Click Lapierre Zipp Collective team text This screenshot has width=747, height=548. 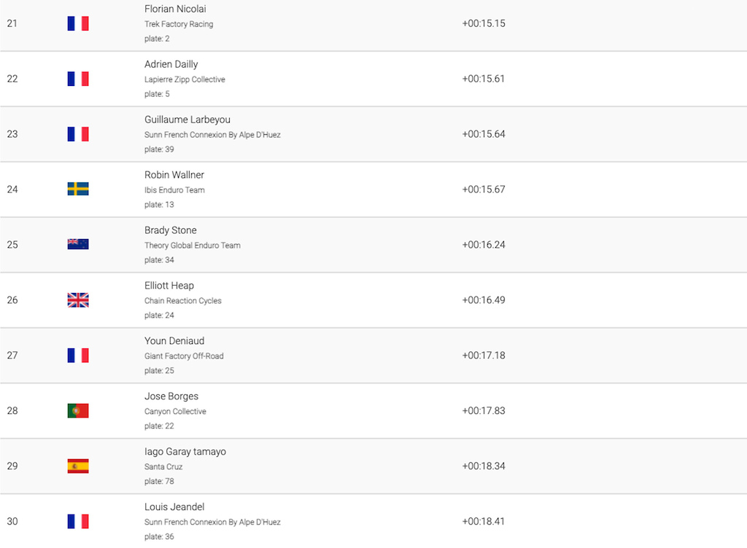[185, 79]
